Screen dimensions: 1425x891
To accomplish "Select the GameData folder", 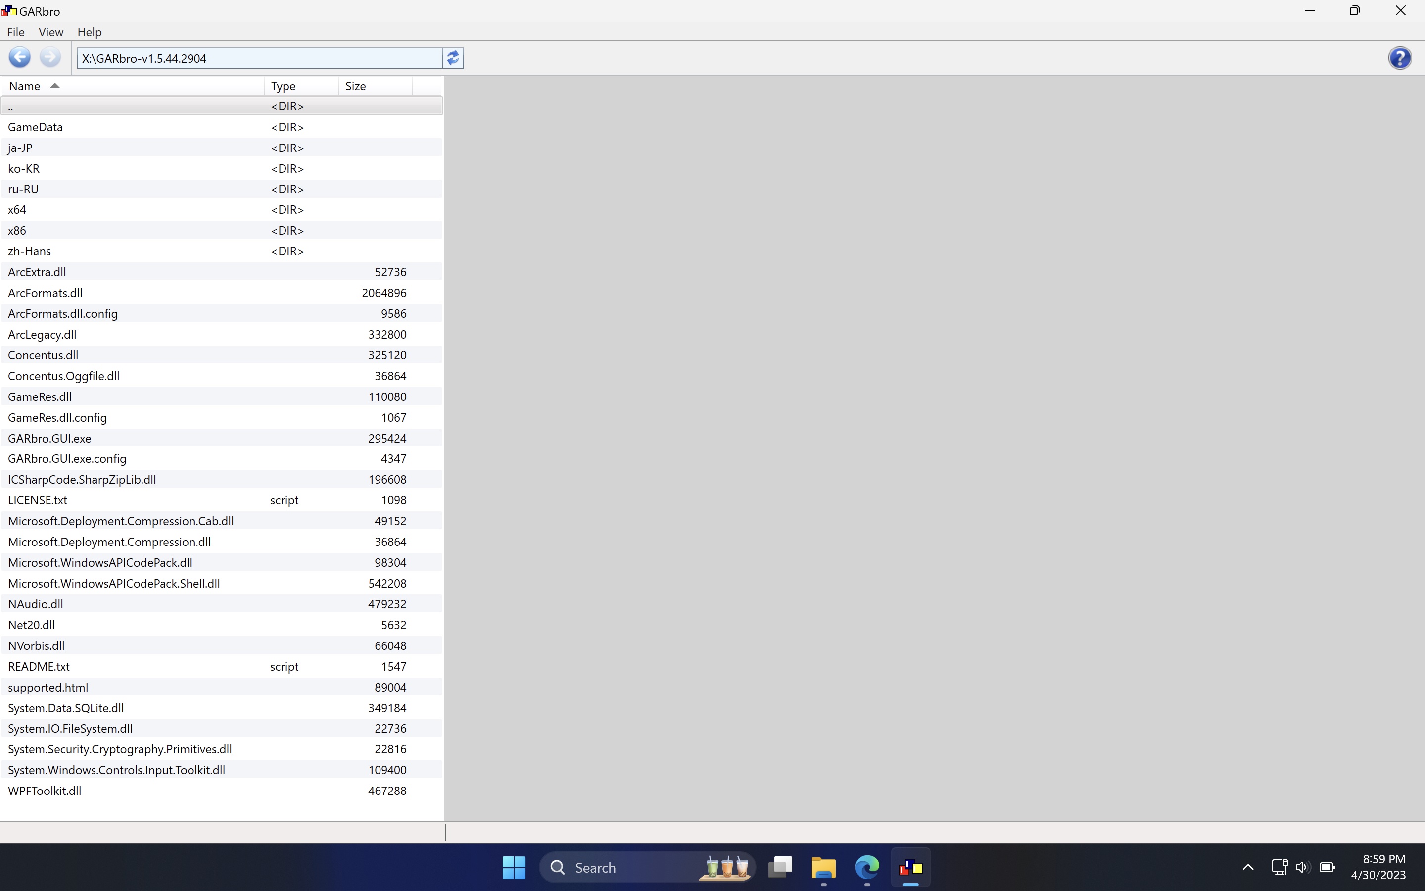I will pyautogui.click(x=221, y=127).
